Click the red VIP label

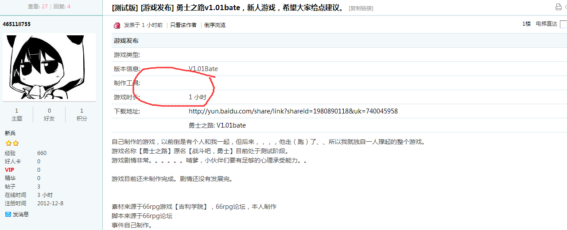click(x=9, y=170)
